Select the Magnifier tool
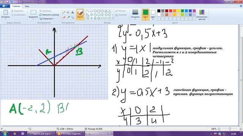This screenshot has height=136, width=243. coord(73,17)
